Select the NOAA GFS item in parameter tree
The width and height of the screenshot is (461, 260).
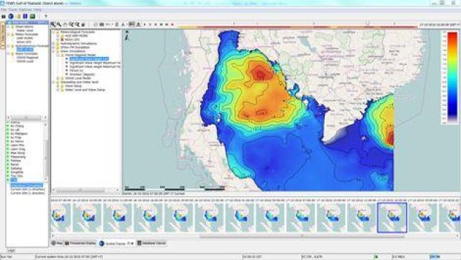click(72, 40)
